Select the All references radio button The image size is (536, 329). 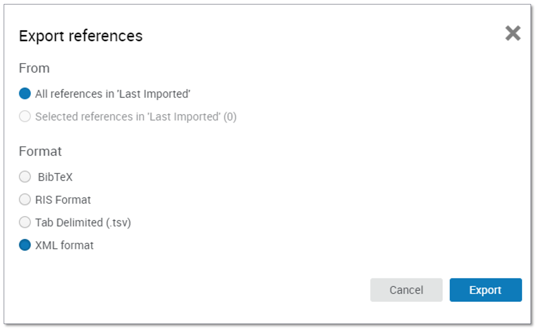pos(25,93)
